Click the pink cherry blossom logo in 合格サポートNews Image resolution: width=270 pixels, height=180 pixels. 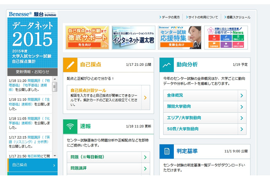(x=211, y=30)
